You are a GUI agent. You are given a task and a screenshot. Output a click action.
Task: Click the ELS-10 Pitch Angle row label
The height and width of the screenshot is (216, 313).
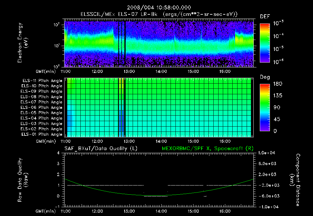point(42,86)
